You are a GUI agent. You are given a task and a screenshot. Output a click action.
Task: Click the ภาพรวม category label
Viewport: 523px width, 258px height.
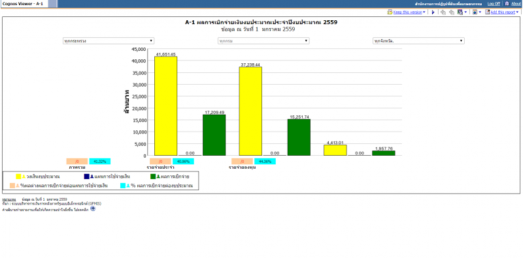[x=77, y=167]
